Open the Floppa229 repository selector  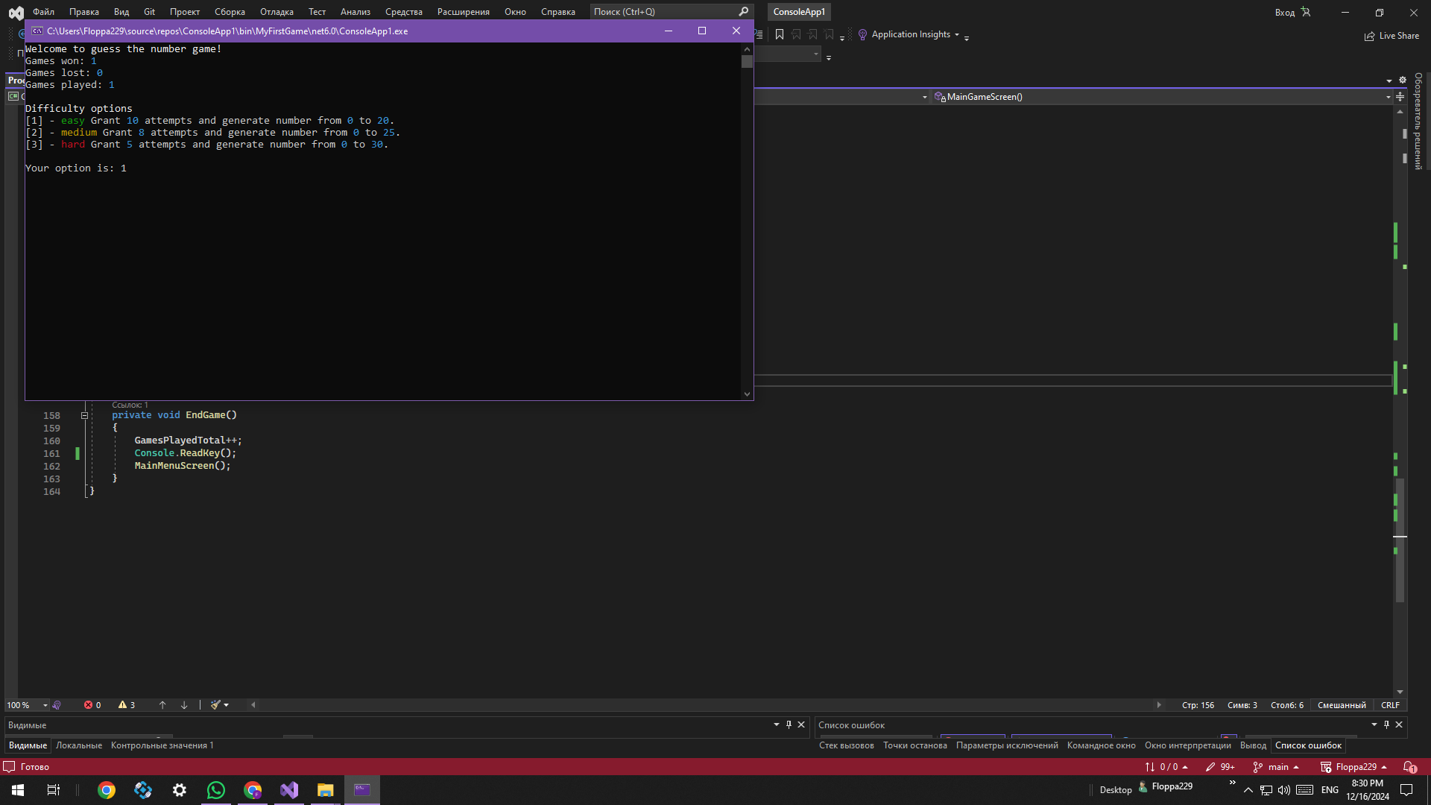[x=1354, y=767]
